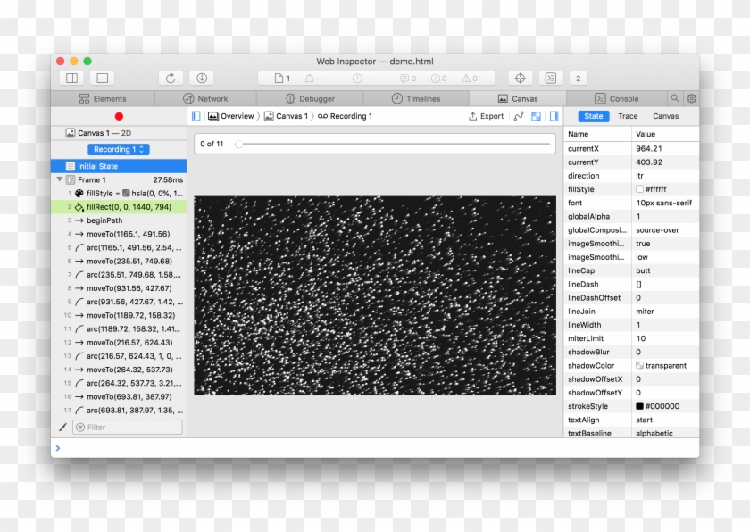Click the red record canvas button
The image size is (750, 532).
pos(119,116)
